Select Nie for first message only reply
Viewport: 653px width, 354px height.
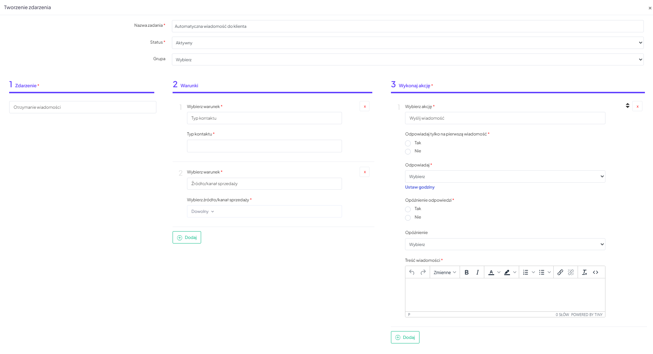coord(408,152)
